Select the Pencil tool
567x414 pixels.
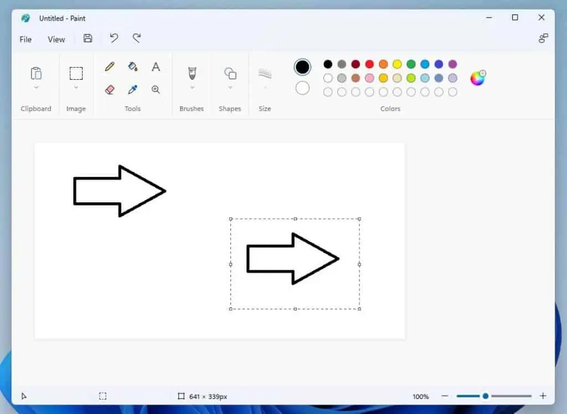(x=109, y=66)
